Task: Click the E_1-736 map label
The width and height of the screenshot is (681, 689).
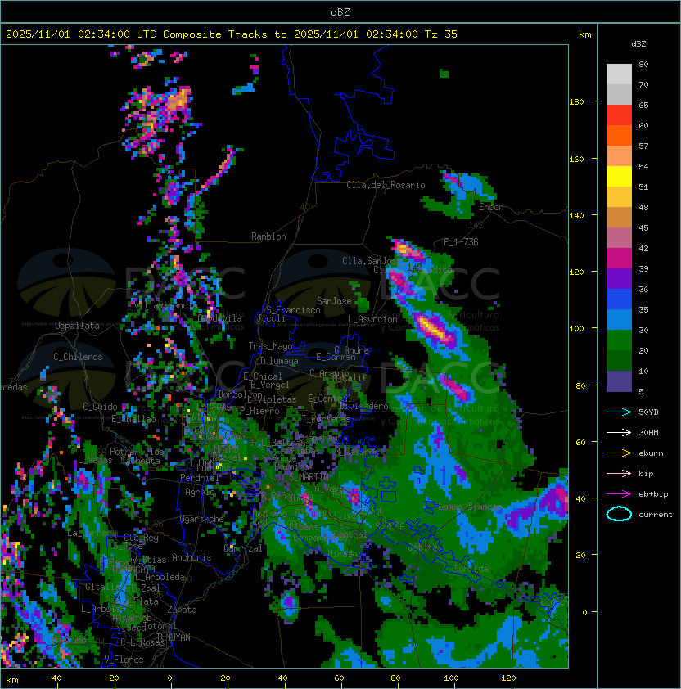Action: pyautogui.click(x=461, y=242)
